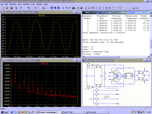Cascade windows with the cascade icon
Viewport: 152px width, 114px height.
coord(55,8)
